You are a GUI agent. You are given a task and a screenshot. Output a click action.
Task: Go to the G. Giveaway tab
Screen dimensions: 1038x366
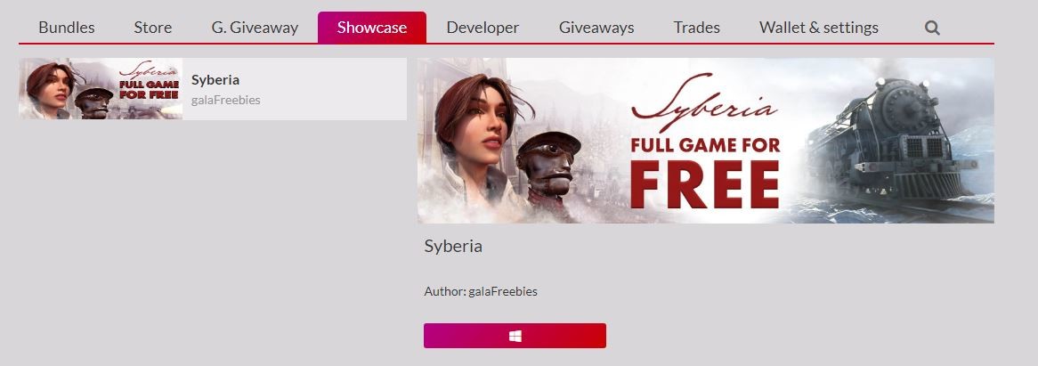[x=255, y=28]
